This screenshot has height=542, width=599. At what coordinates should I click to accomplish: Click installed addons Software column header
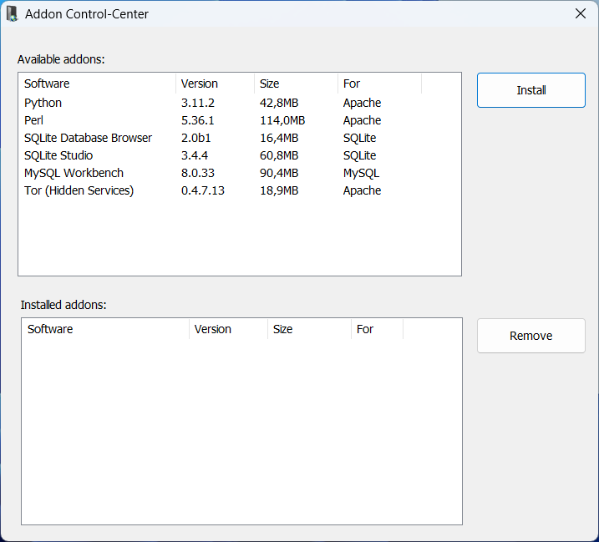pyautogui.click(x=105, y=329)
